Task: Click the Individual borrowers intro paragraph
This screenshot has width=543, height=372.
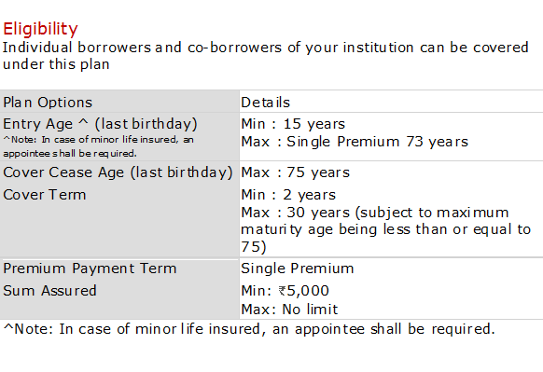Action: [x=266, y=56]
